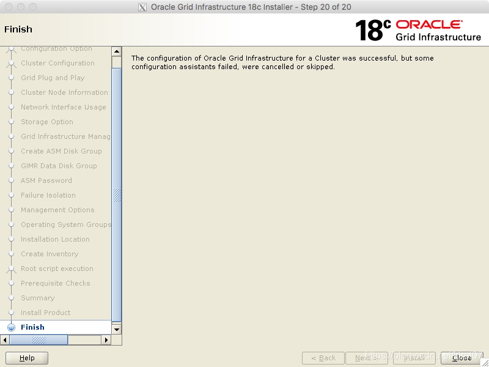This screenshot has width=489, height=367.
Task: Click the gray close window button
Action: (x=9, y=7)
